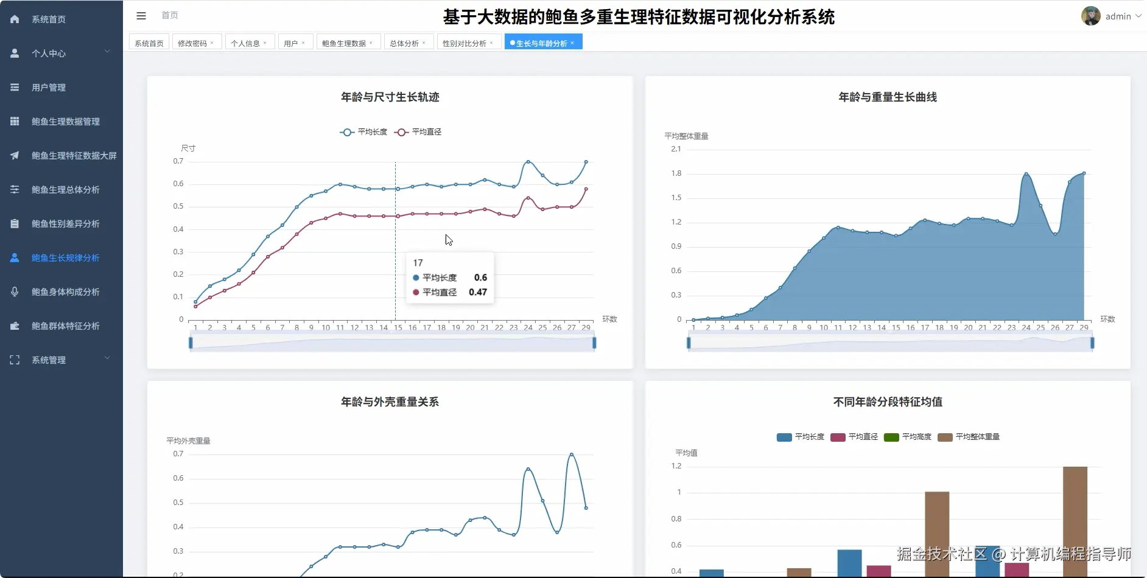This screenshot has height=578, width=1147.
Task: Close the 性别对比分析 tab
Action: [491, 43]
